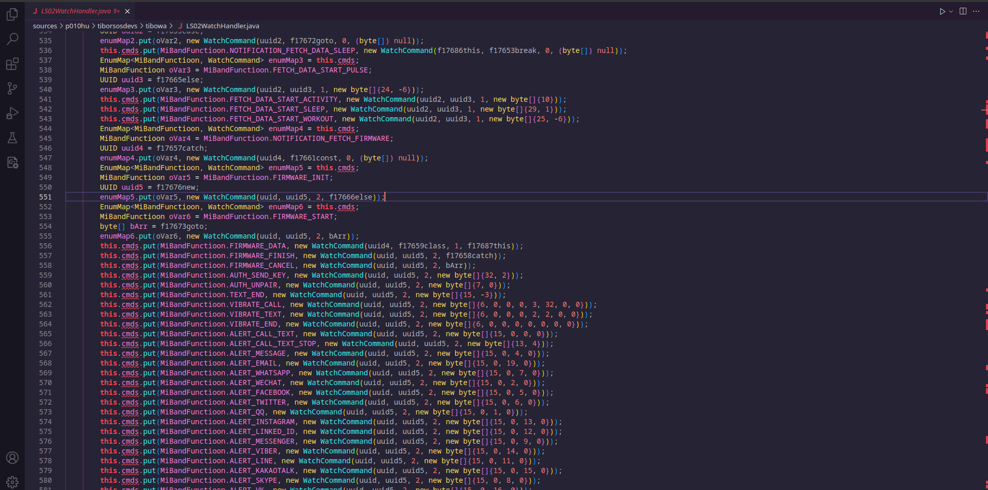Click NOTIFICATION_FETCH_FIRMWARE on line 545

click(x=331, y=138)
